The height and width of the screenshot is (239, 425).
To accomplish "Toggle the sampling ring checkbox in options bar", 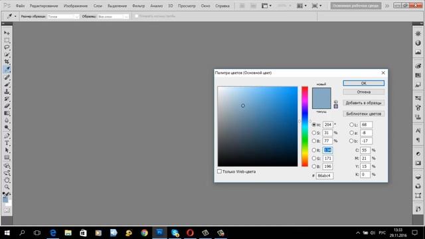I will (x=137, y=16).
